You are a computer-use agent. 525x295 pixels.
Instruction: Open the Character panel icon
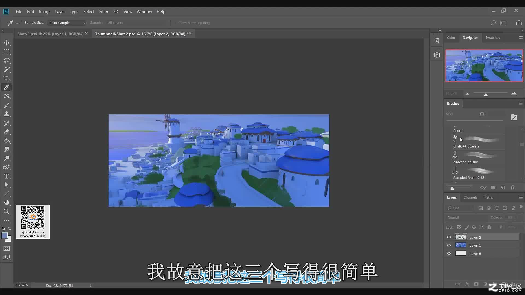[437, 41]
